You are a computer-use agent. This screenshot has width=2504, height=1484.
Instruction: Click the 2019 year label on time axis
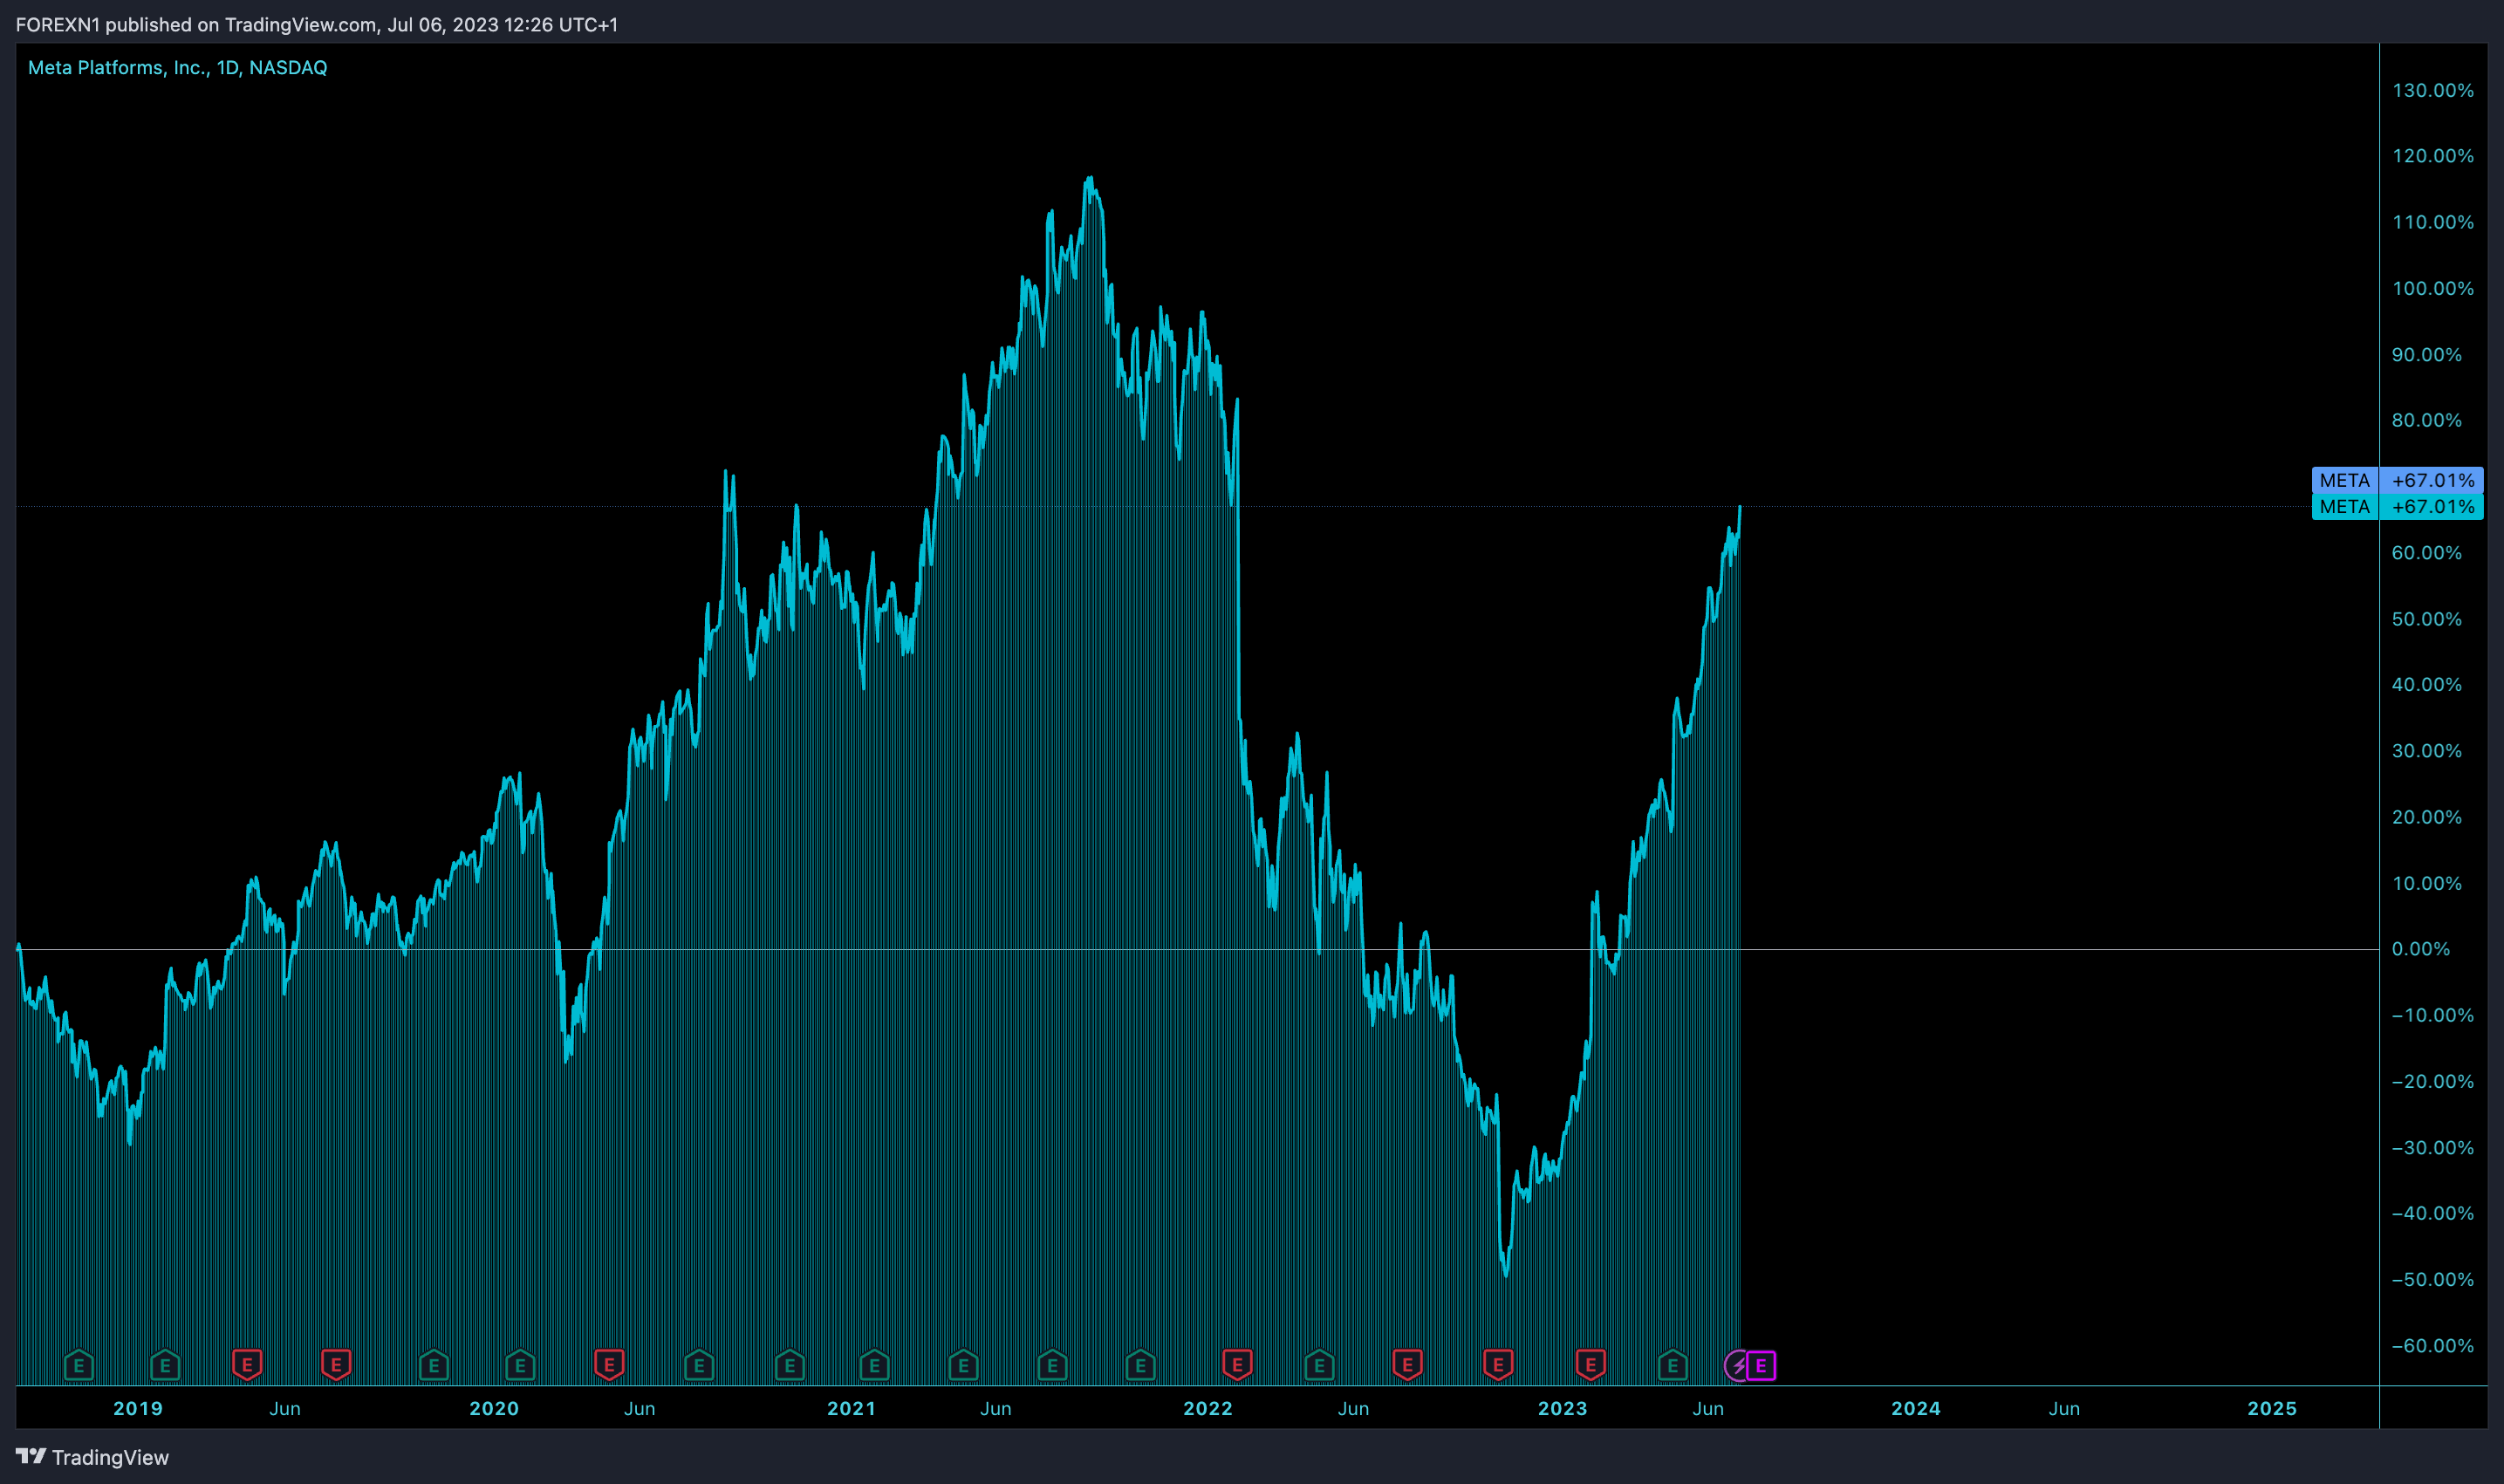(138, 1408)
